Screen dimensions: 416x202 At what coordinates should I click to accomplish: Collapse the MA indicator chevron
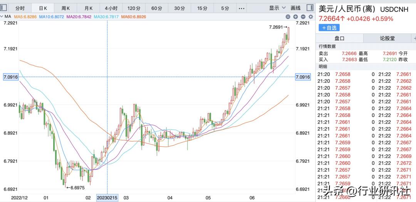point(2,17)
